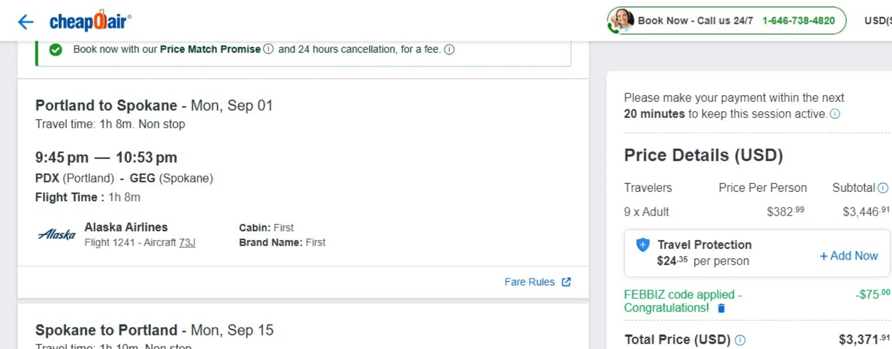Viewport: 892px width, 349px height.
Task: Open the CheapOair logo homepage
Action: point(90,21)
